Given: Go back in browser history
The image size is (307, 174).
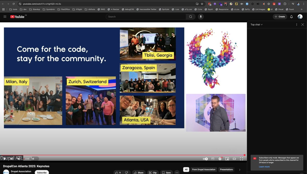Looking at the screenshot, I should pos(3,4).
